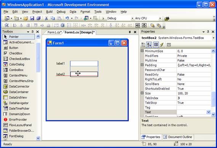Click the TabIndex property value 3
Screen dimensions: 217x148
178,98
